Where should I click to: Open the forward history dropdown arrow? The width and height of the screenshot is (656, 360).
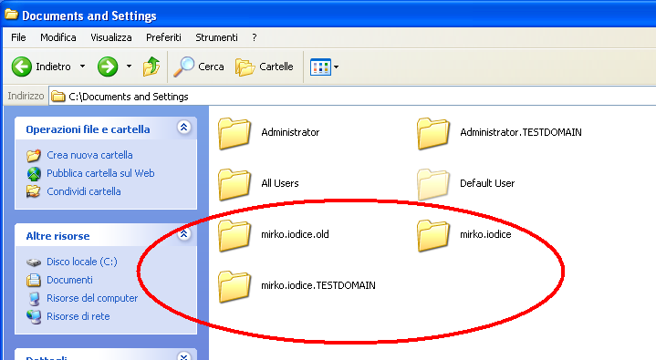pos(129,66)
